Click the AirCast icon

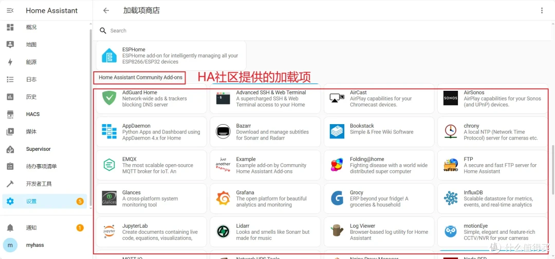click(337, 98)
